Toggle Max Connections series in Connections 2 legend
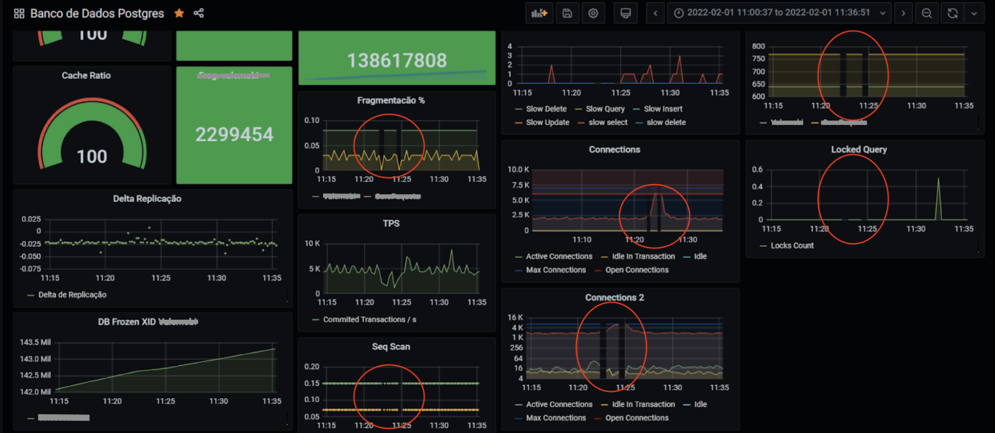 tap(555, 418)
